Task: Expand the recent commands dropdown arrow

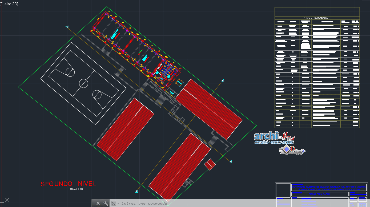Action: pos(118,203)
